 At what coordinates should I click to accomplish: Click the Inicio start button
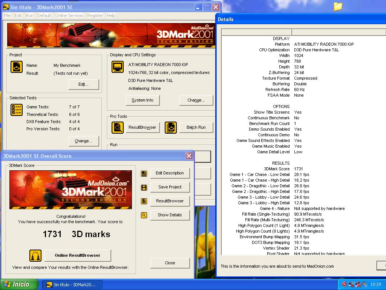[19, 285]
